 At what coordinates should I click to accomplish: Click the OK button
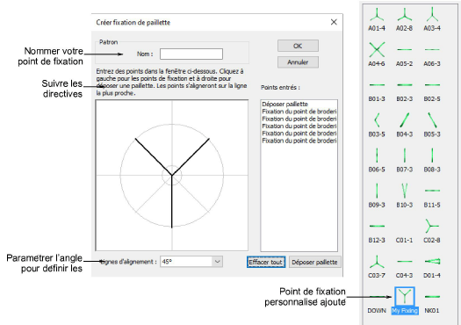(298, 46)
